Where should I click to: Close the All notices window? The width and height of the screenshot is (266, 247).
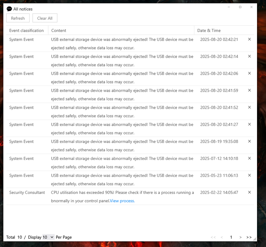pos(251,7)
